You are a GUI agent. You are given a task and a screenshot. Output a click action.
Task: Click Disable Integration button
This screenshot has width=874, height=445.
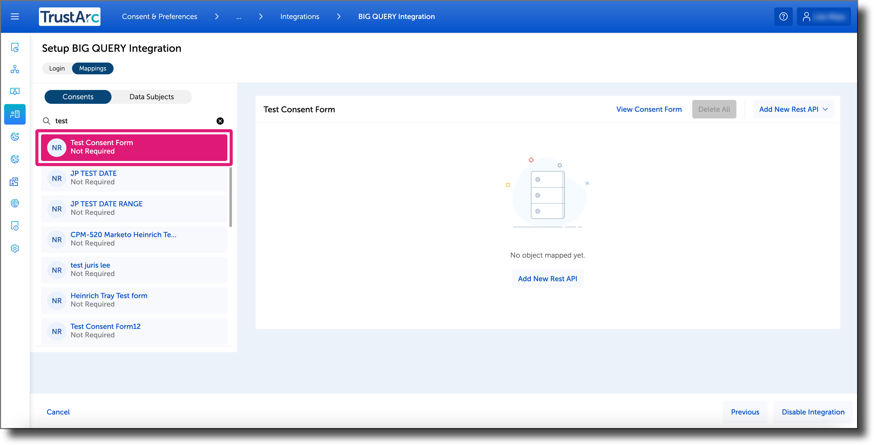[813, 412]
